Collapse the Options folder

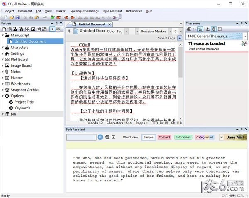pos(3,96)
